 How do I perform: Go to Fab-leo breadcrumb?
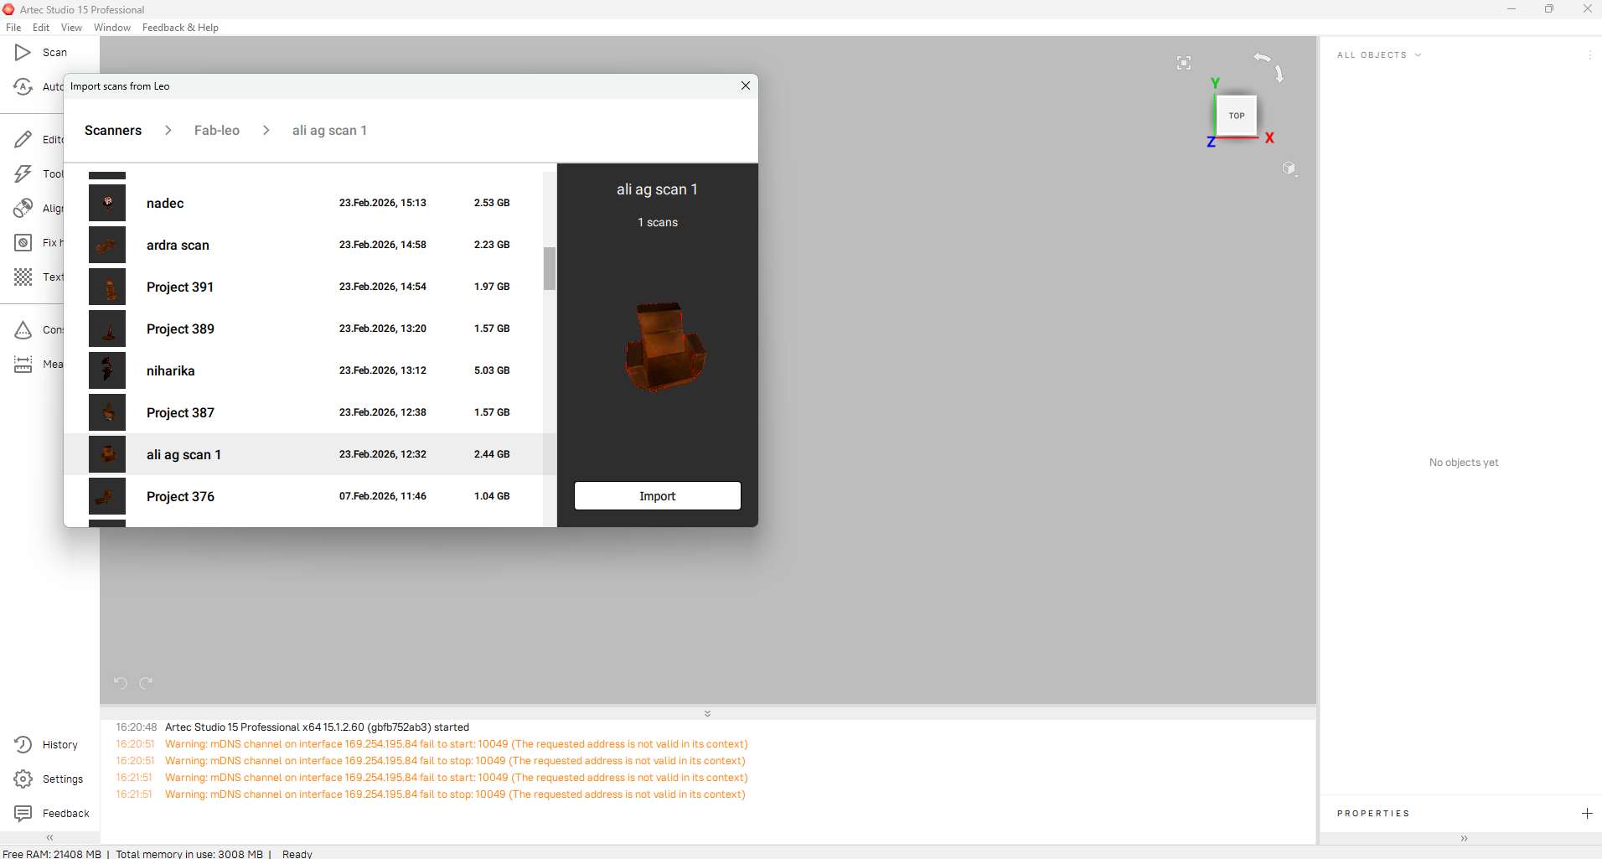[x=217, y=131]
